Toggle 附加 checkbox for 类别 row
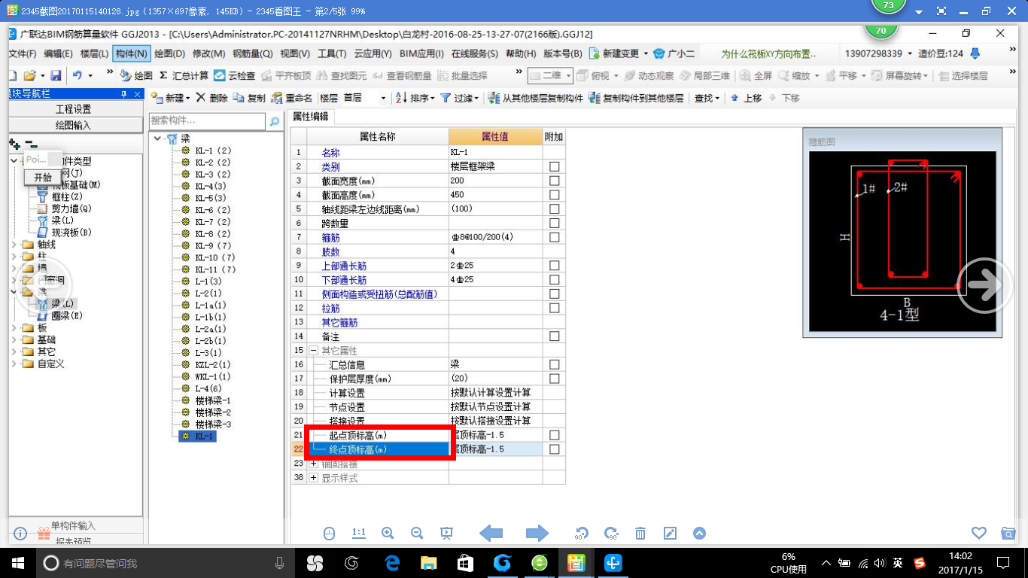Screen dimensions: 1028x578 [555, 166]
